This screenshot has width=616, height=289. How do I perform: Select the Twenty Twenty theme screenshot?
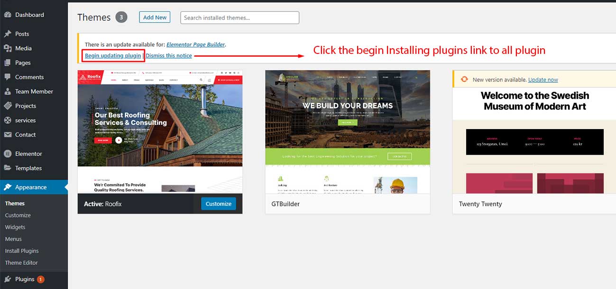coord(534,141)
